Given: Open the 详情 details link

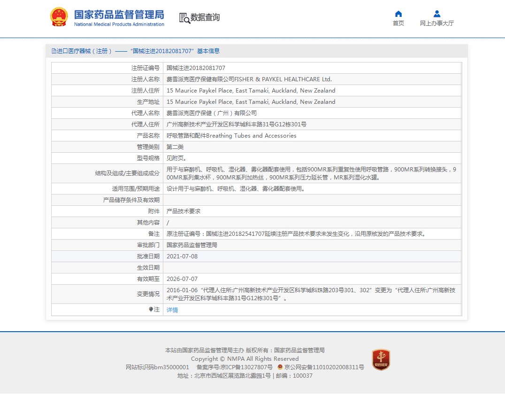Looking at the screenshot, I should (172, 310).
